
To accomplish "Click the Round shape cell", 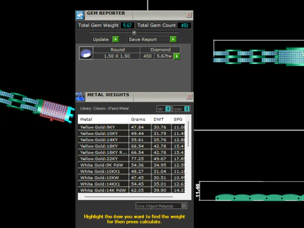I will pyautogui.click(x=117, y=49).
